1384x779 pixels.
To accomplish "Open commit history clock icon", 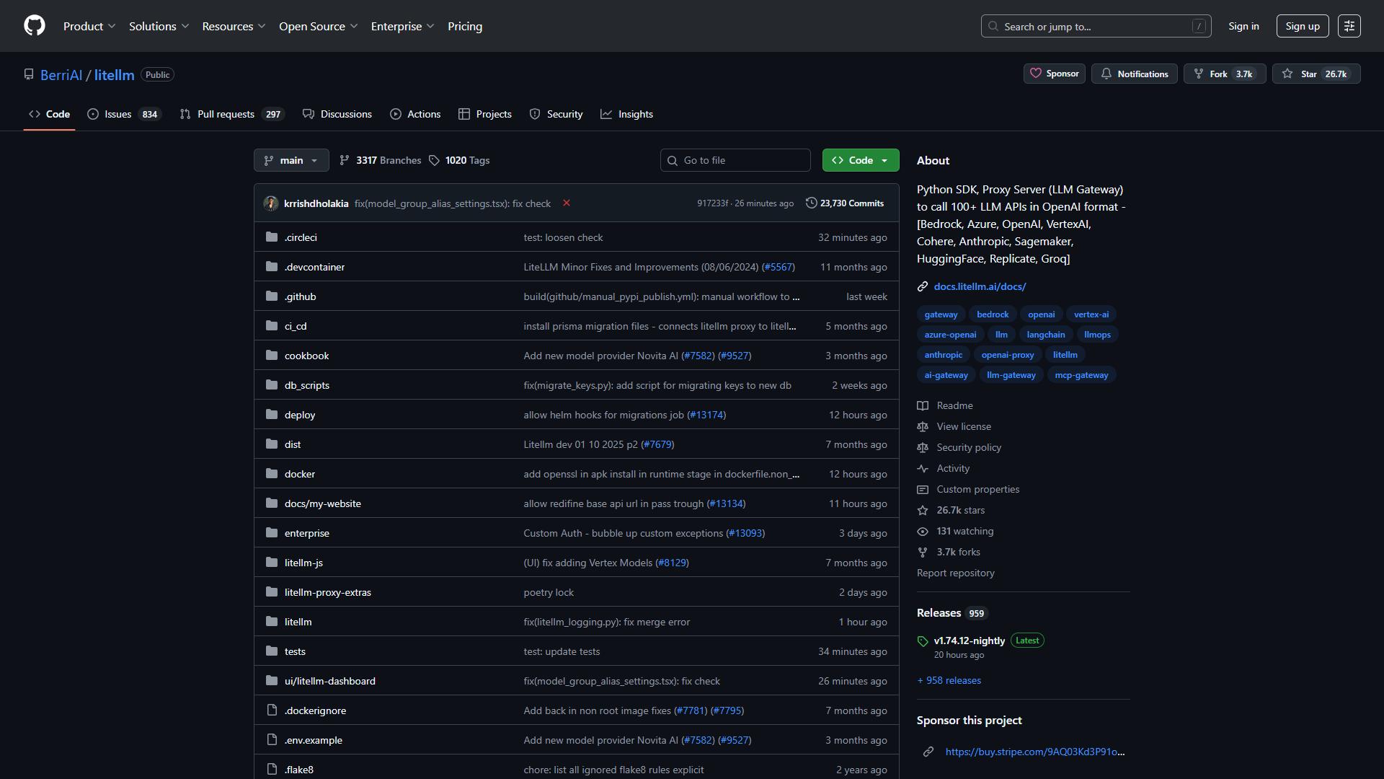I will (x=811, y=203).
